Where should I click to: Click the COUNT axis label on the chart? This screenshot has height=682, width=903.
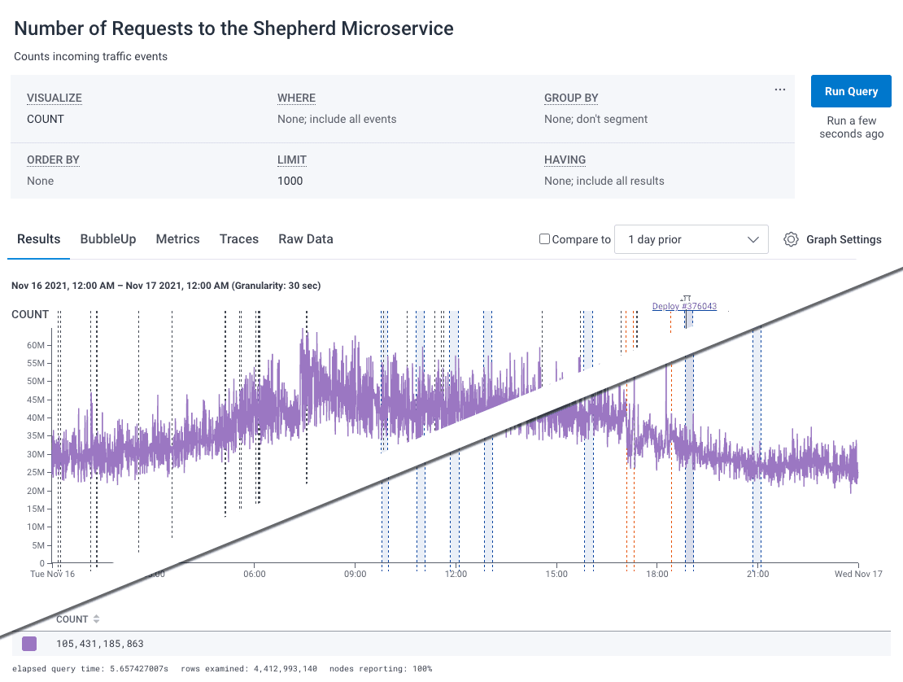pos(29,314)
